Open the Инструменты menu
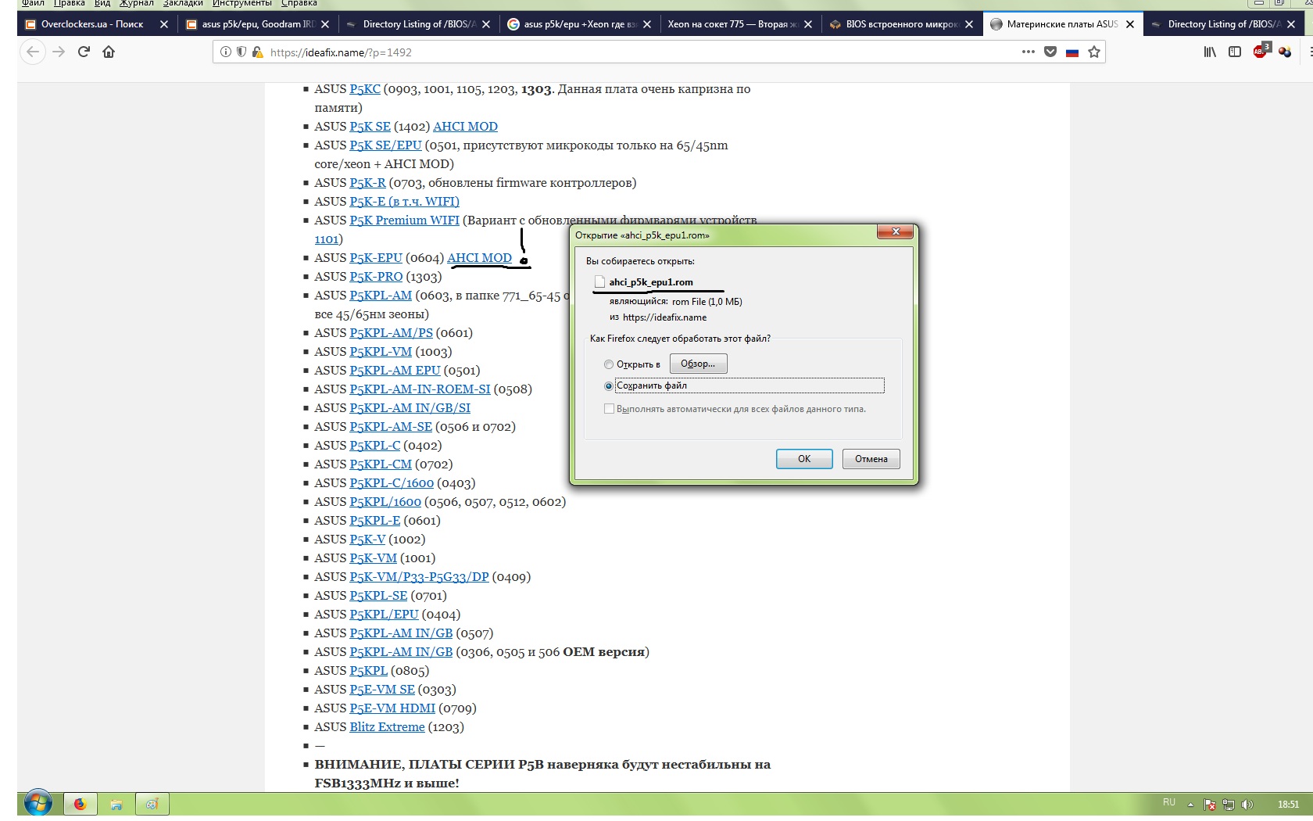Screen dimensions: 1313x821 242,4
